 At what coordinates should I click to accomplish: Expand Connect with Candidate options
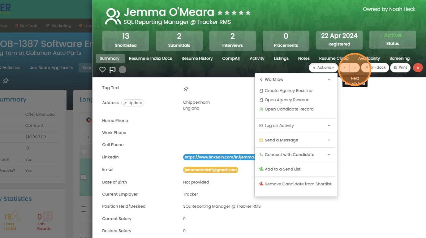click(x=295, y=155)
